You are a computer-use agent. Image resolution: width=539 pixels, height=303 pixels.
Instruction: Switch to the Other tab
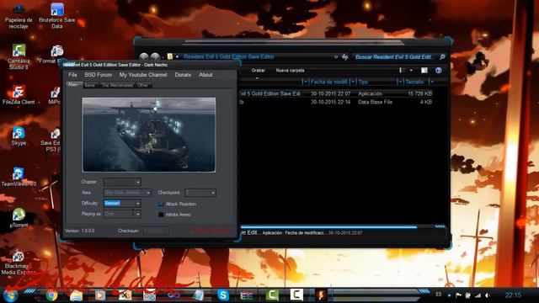tap(143, 85)
